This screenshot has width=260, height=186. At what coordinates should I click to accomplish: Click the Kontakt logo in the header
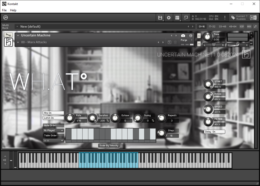6,17
